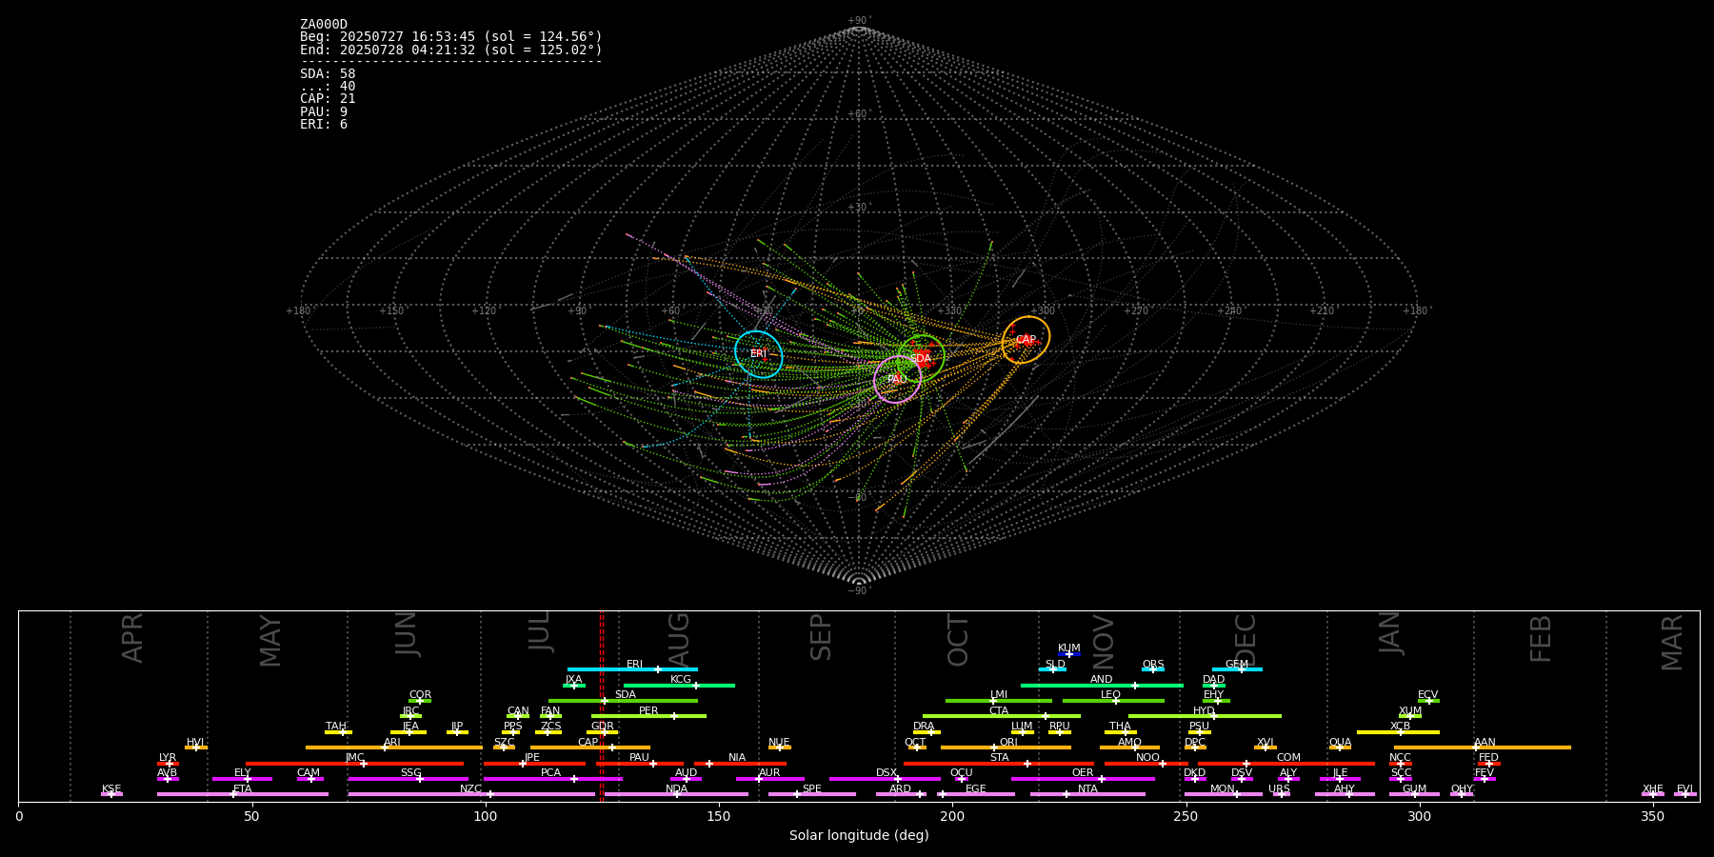Click the DRA shower label in timeline
The height and width of the screenshot is (857, 1714).
[924, 727]
